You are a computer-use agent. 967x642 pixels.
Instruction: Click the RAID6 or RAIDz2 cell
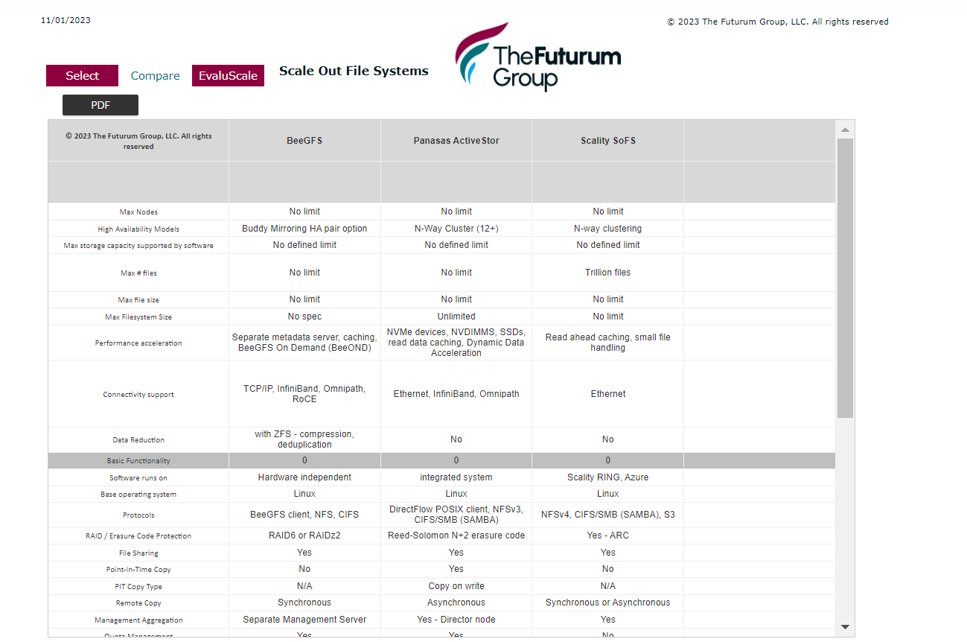pyautogui.click(x=304, y=535)
